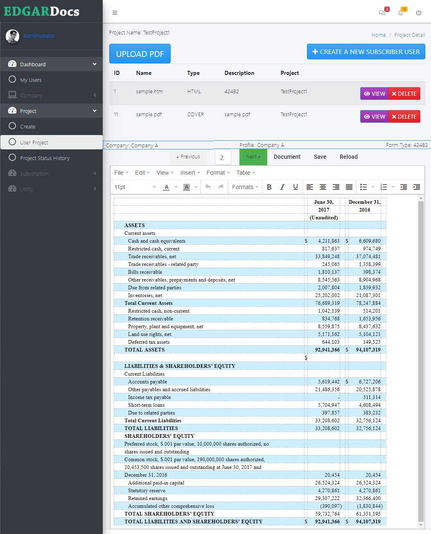Screen dimensions: 431x534
Task: Open the View menu
Action: click(165, 173)
